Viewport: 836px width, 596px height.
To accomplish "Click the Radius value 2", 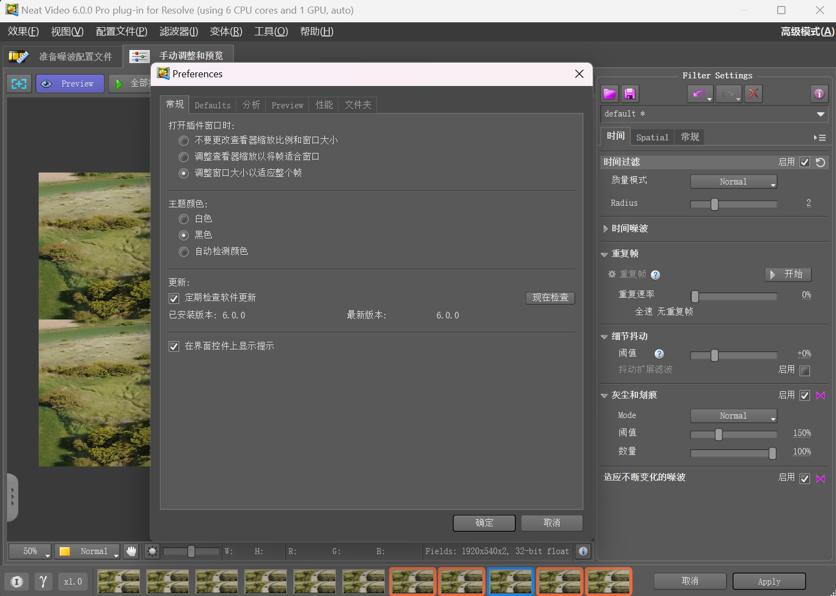I will tap(809, 203).
